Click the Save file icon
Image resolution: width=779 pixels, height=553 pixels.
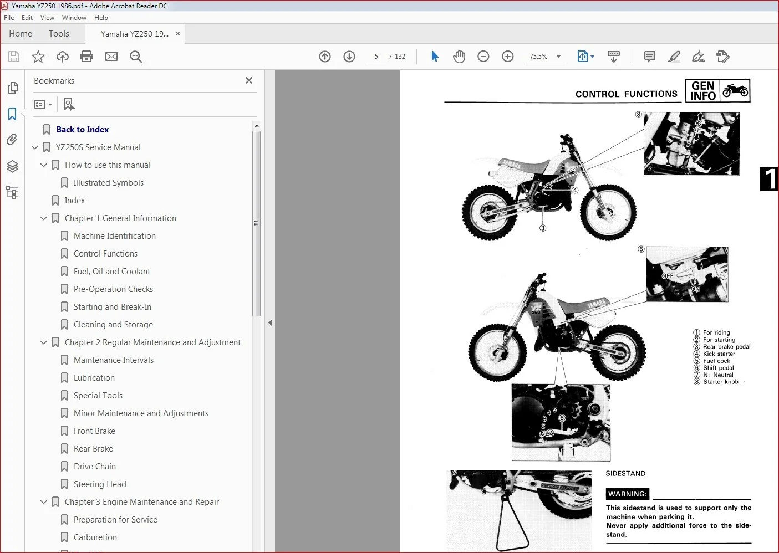[14, 57]
